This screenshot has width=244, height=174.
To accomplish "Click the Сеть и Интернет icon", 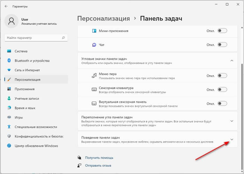I will (x=9, y=70).
